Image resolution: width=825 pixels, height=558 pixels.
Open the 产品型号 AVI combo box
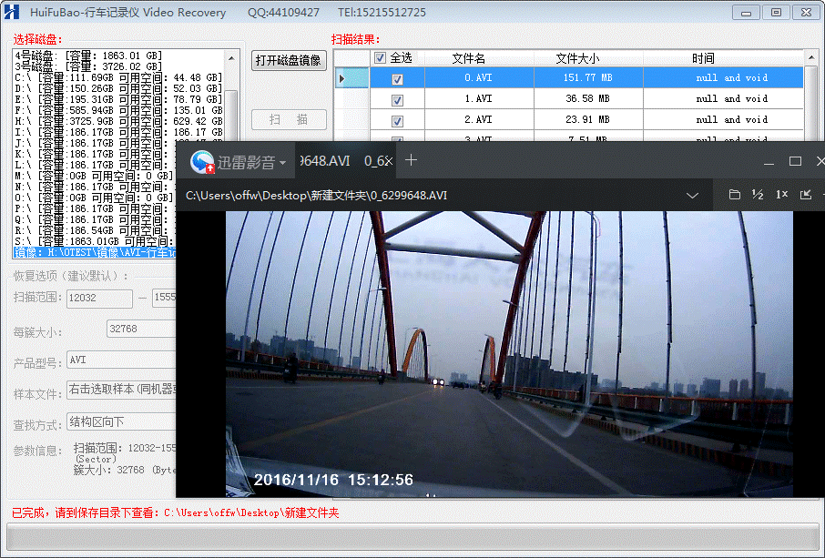(x=121, y=360)
